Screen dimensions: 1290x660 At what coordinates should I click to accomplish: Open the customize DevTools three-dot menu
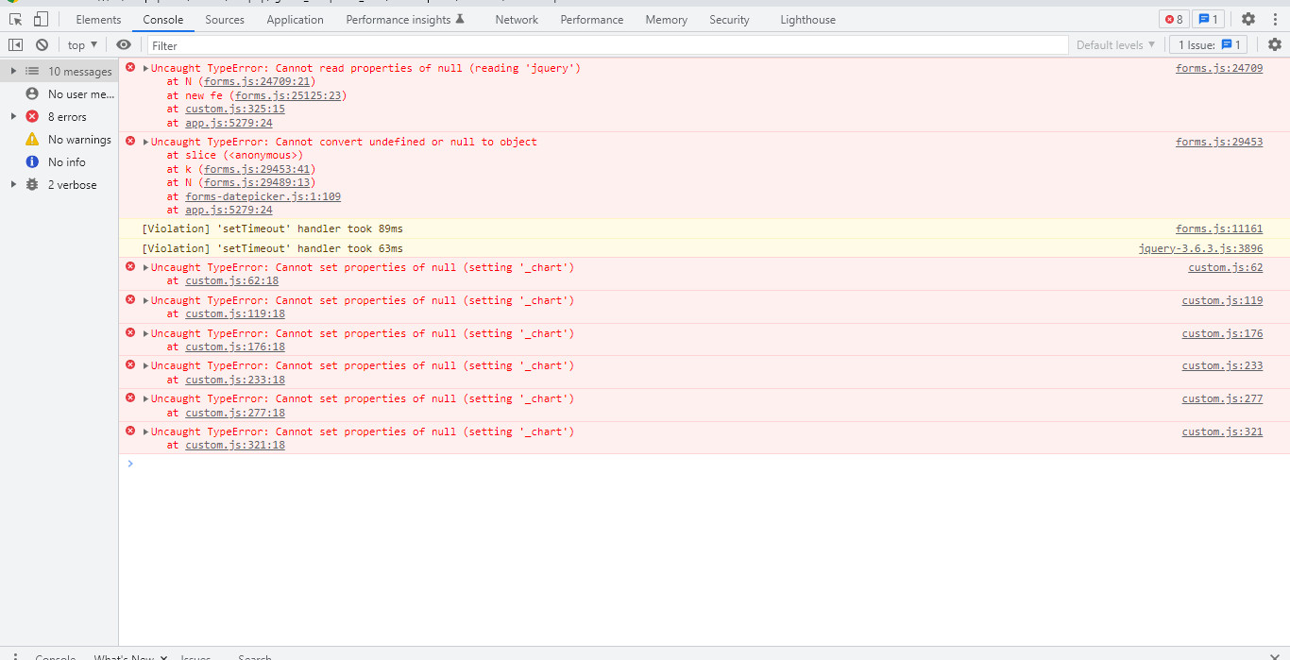pyautogui.click(x=1275, y=19)
